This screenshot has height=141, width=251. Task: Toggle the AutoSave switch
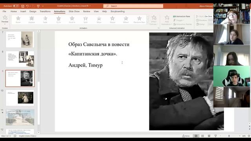tap(16, 6)
